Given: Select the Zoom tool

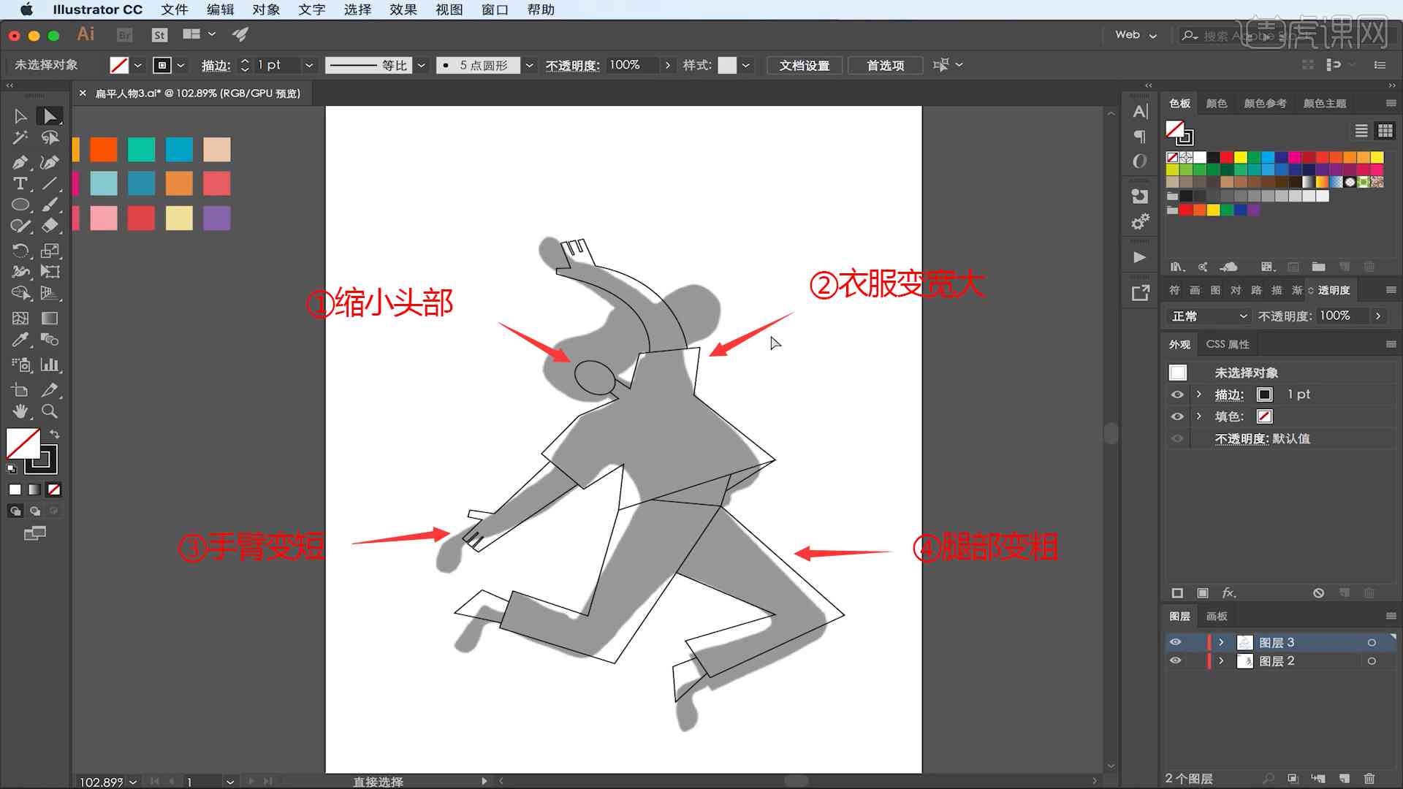Looking at the screenshot, I should (49, 411).
